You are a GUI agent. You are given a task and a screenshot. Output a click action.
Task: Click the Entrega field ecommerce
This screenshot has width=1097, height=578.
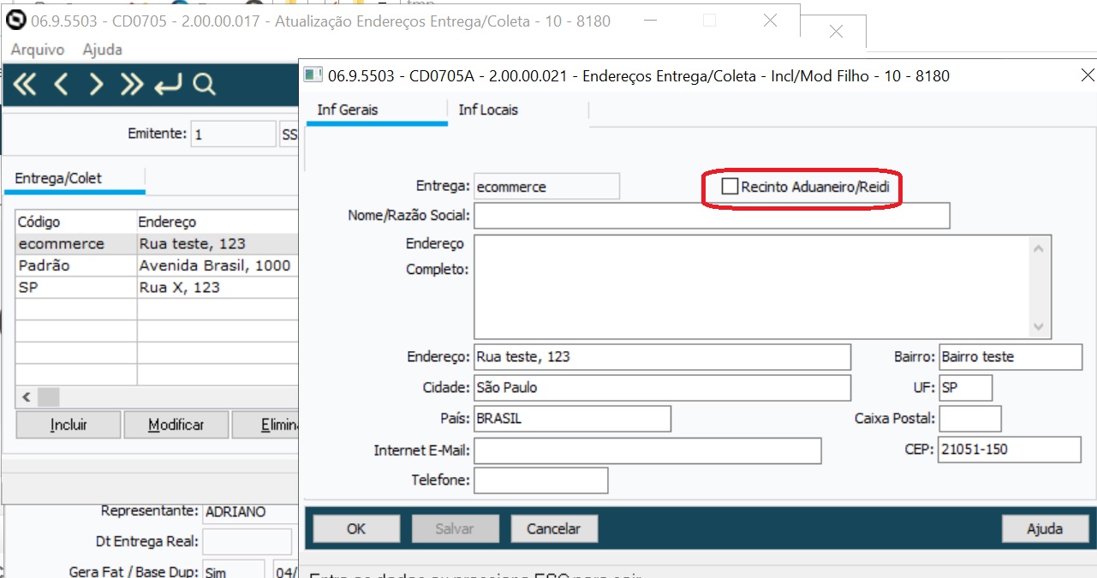pos(546,187)
